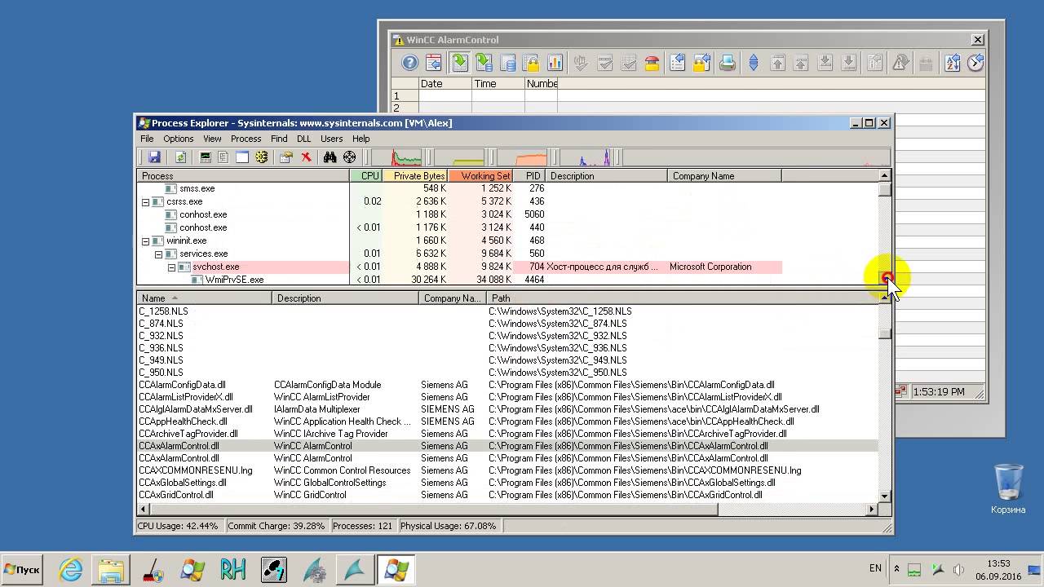Click the Help icon in WinCC AlarmControl toolbar
1044x587 pixels.
coord(409,63)
